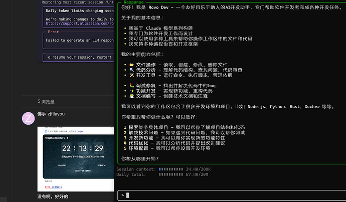The height and width of the screenshot is (202, 346).
Task: Click the '我的主要能力包括：' line
Action: point(143,54)
